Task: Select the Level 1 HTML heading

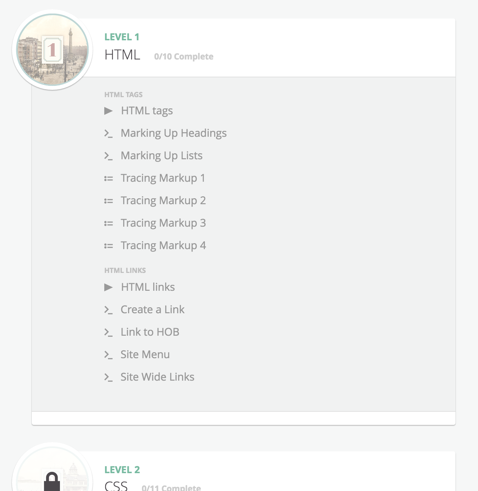Action: [122, 55]
